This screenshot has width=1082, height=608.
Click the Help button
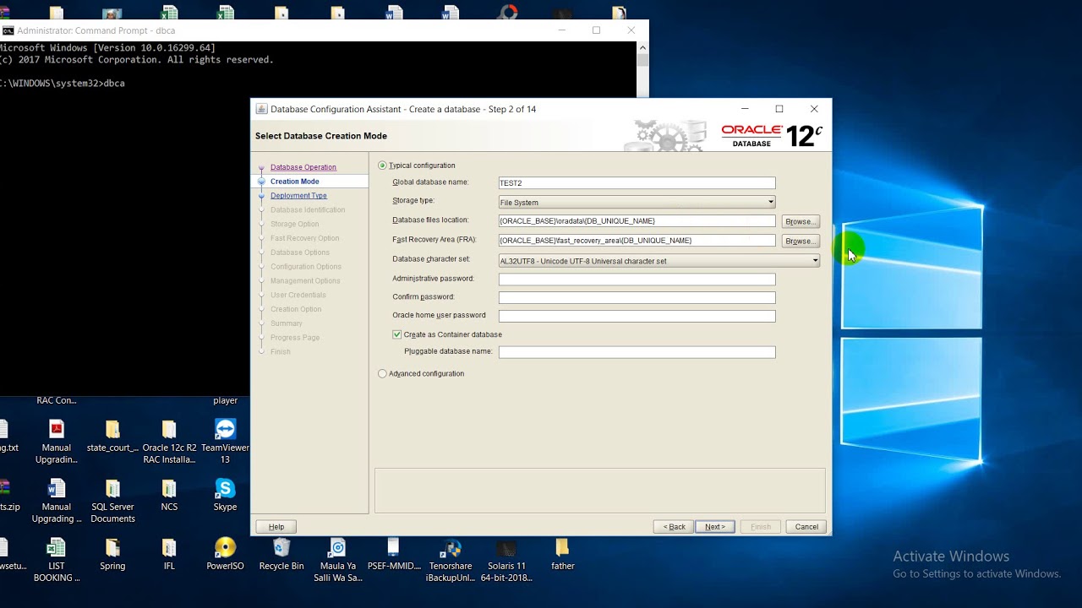276,527
